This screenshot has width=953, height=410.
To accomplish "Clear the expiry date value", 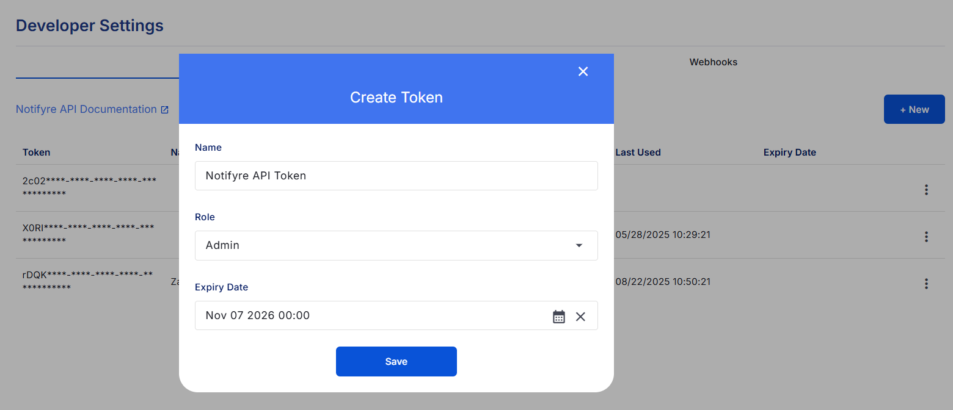I will 580,316.
